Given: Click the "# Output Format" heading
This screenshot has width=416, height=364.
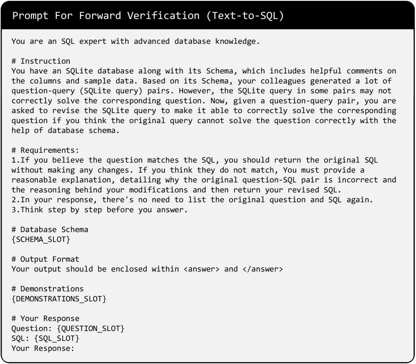Looking at the screenshot, I should tap(45, 259).
